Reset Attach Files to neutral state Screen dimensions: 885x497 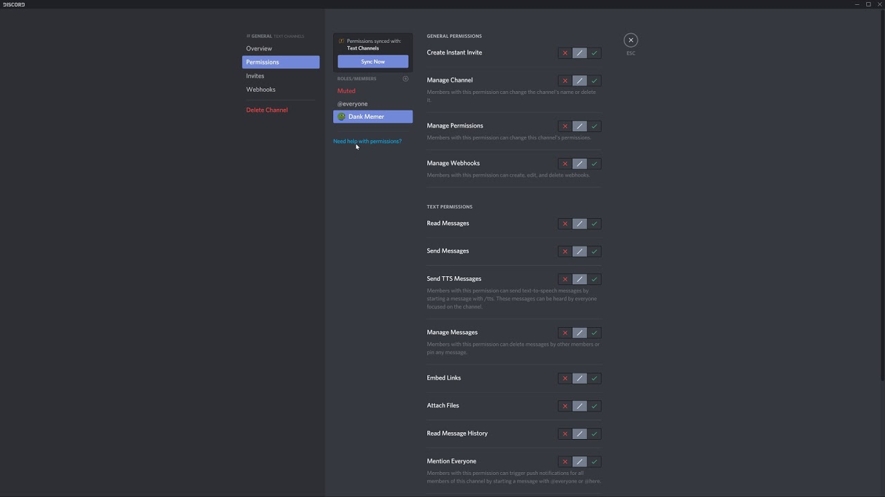click(579, 406)
